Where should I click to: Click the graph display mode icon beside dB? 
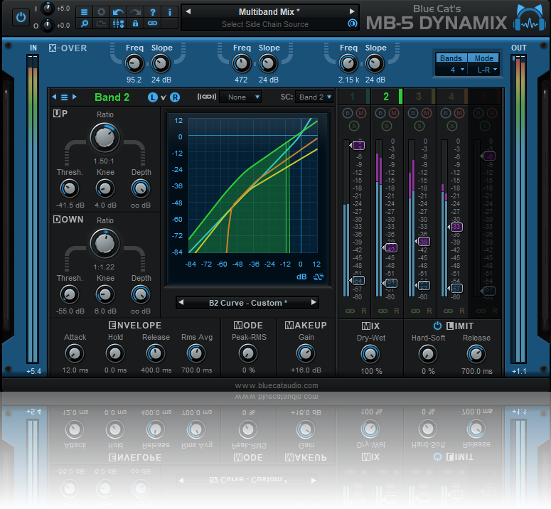pyautogui.click(x=319, y=277)
